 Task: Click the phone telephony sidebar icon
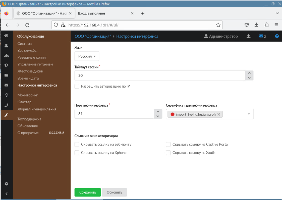tap(6, 105)
